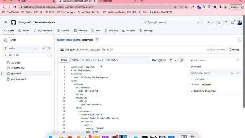
Task: Focus the Go to file field
Action: click(27, 55)
